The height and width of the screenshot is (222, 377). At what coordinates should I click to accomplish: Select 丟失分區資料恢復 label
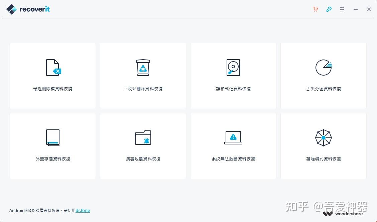(324, 89)
